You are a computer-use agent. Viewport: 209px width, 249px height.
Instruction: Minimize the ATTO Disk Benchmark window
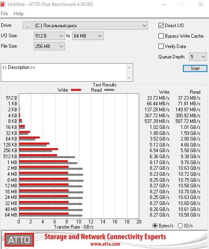tap(164, 4)
